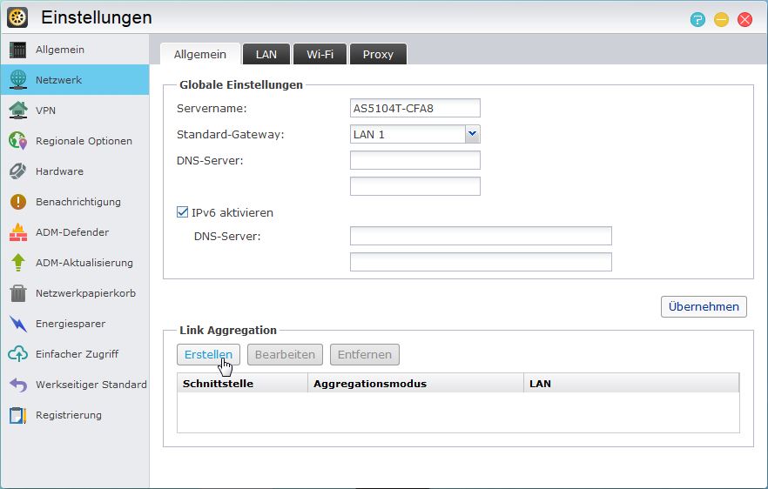
Task: Close Einstellungen with red X button
Action: click(745, 20)
